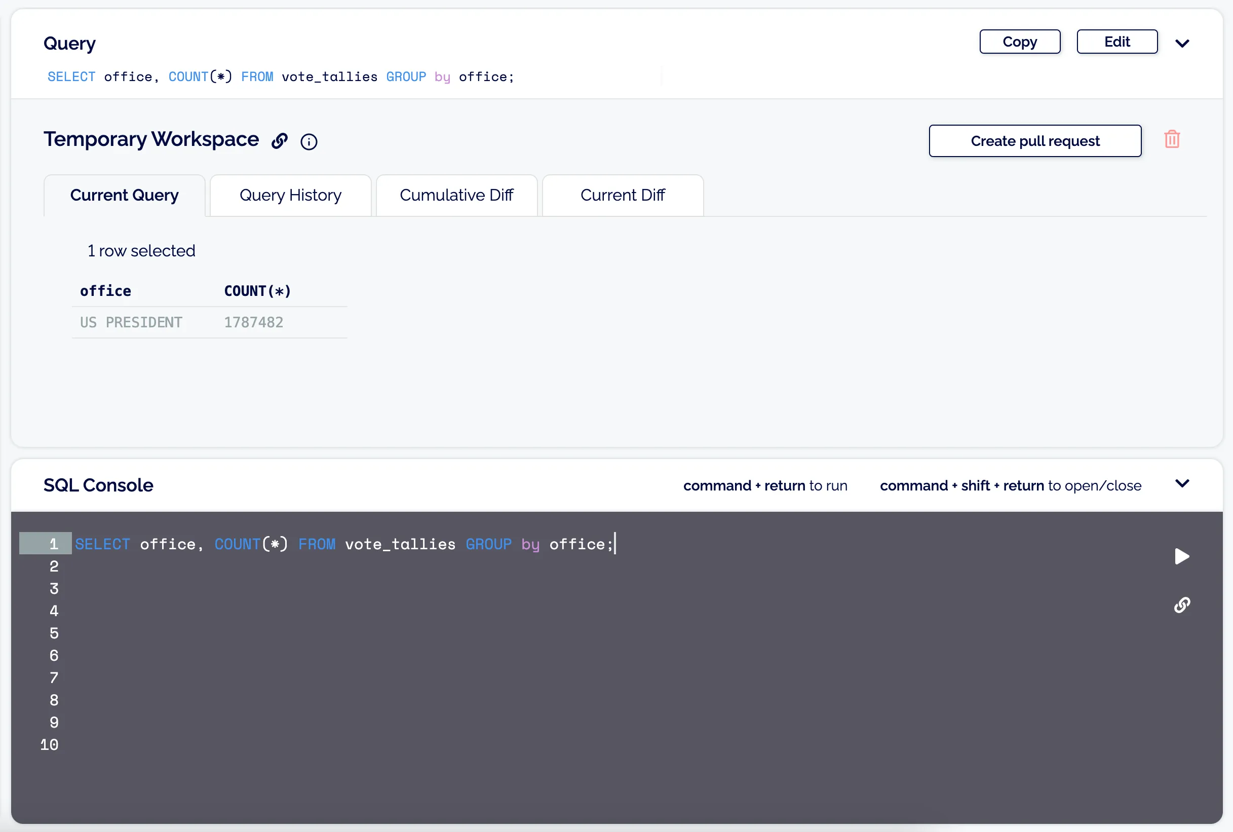
Task: Collapse the Query panel with its chevron
Action: (1183, 44)
